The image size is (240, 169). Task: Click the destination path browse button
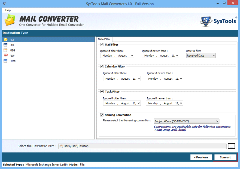tap(231, 146)
